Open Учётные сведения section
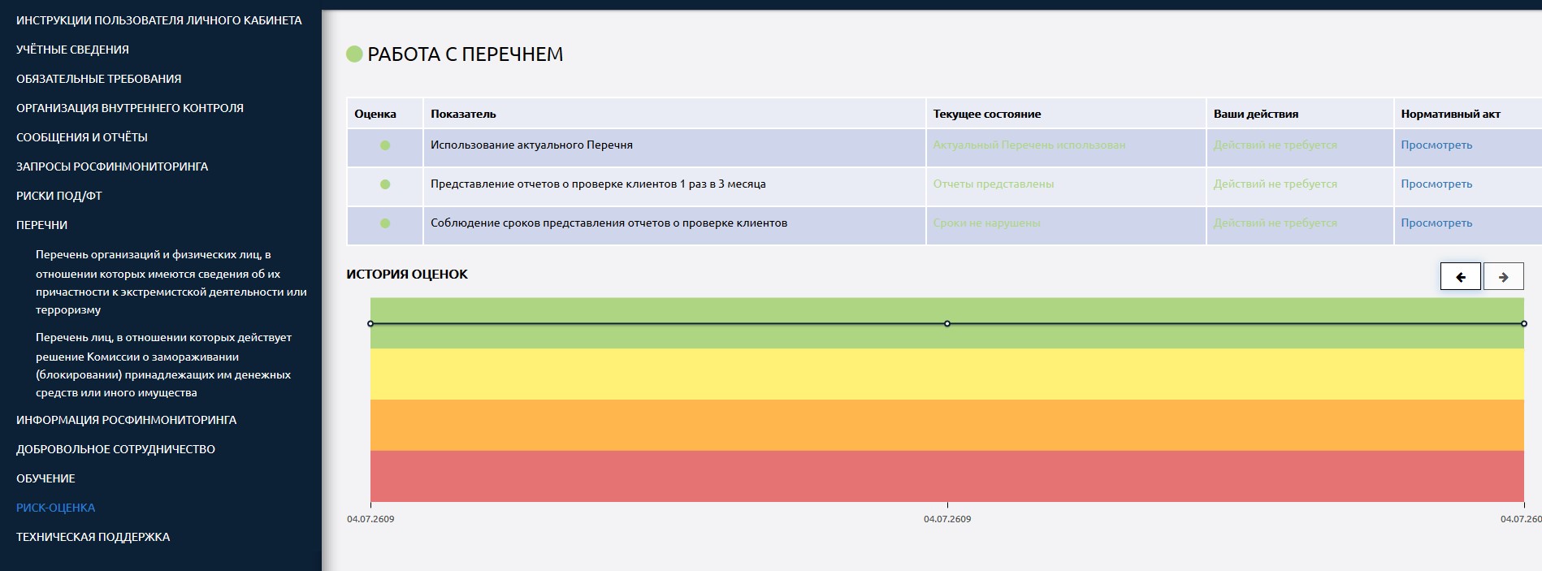1542x571 pixels. click(72, 50)
